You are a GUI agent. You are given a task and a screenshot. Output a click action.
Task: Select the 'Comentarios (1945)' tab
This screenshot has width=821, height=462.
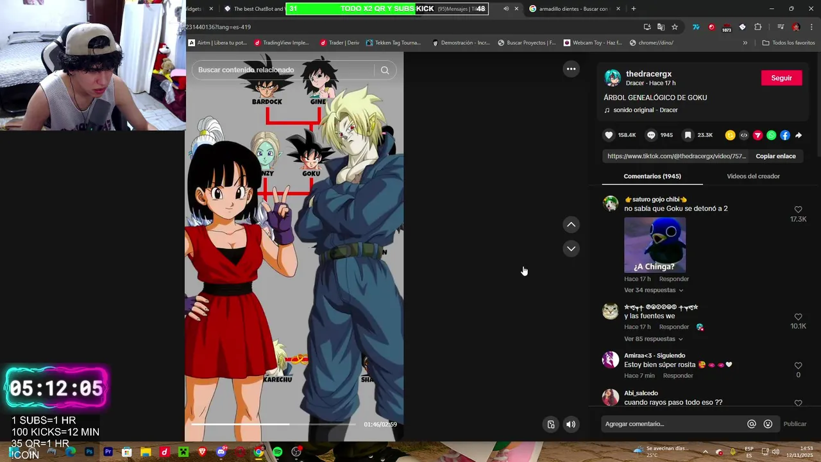click(652, 176)
